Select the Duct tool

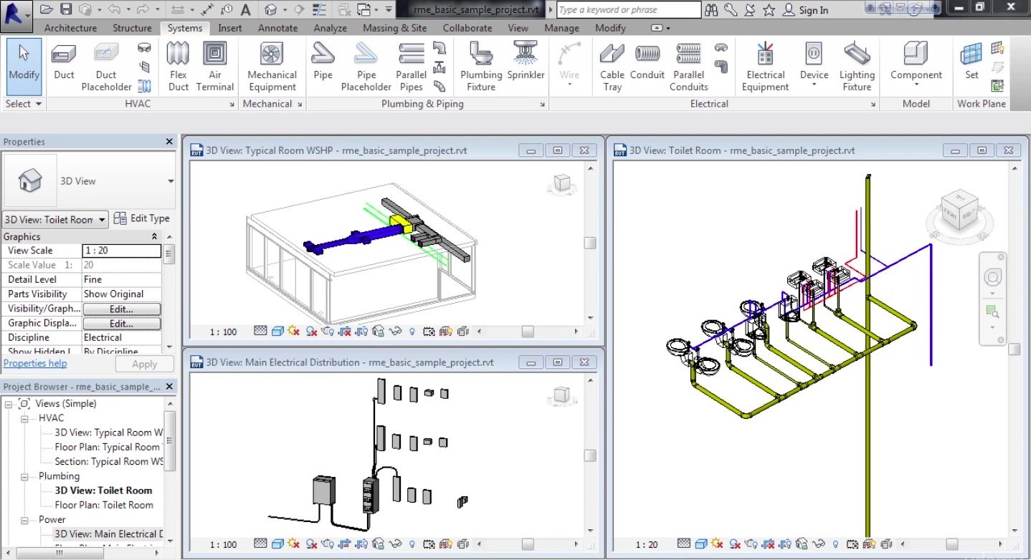63,64
